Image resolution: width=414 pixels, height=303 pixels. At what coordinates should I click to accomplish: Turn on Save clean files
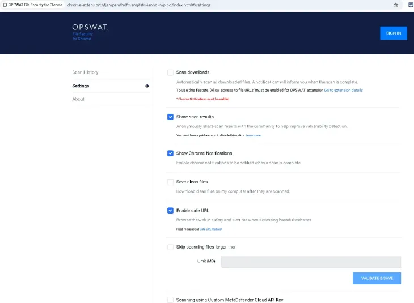171,182
